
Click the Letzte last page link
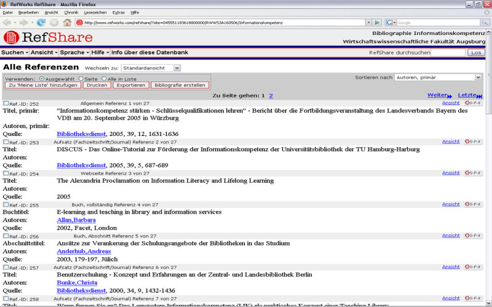click(470, 95)
